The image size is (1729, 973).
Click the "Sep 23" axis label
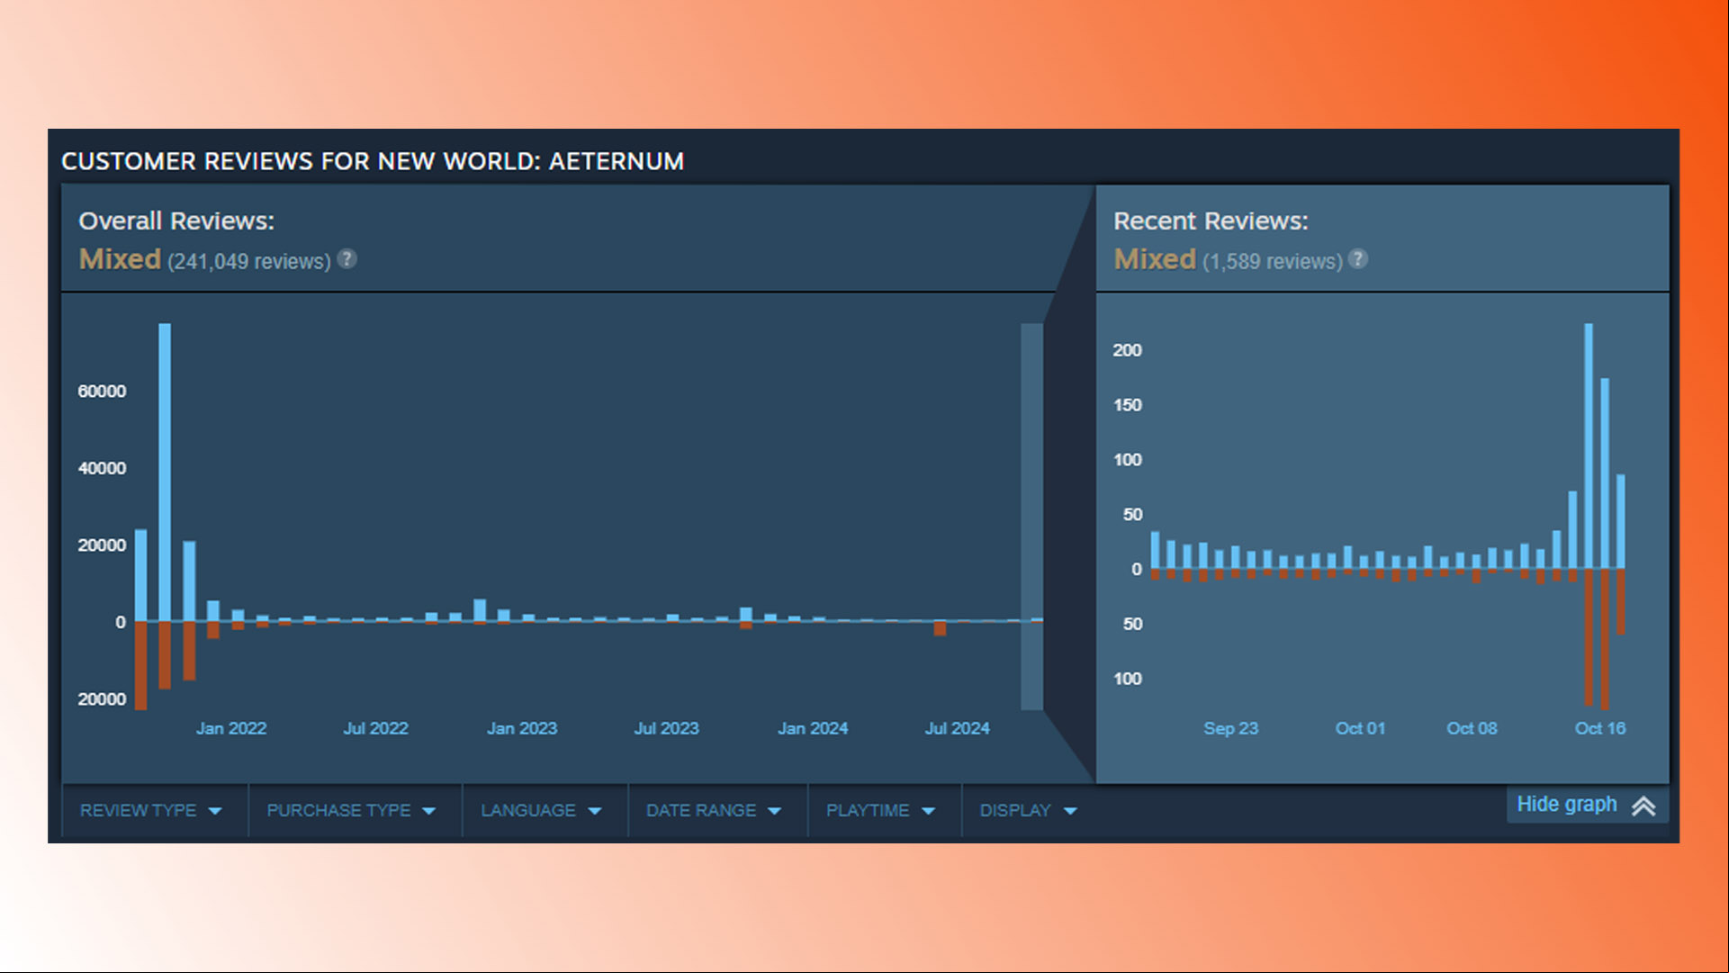tap(1230, 728)
